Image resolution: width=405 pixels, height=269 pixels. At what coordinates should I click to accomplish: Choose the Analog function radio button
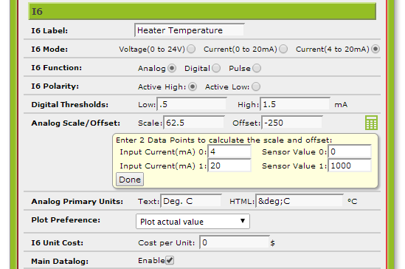coord(172,68)
